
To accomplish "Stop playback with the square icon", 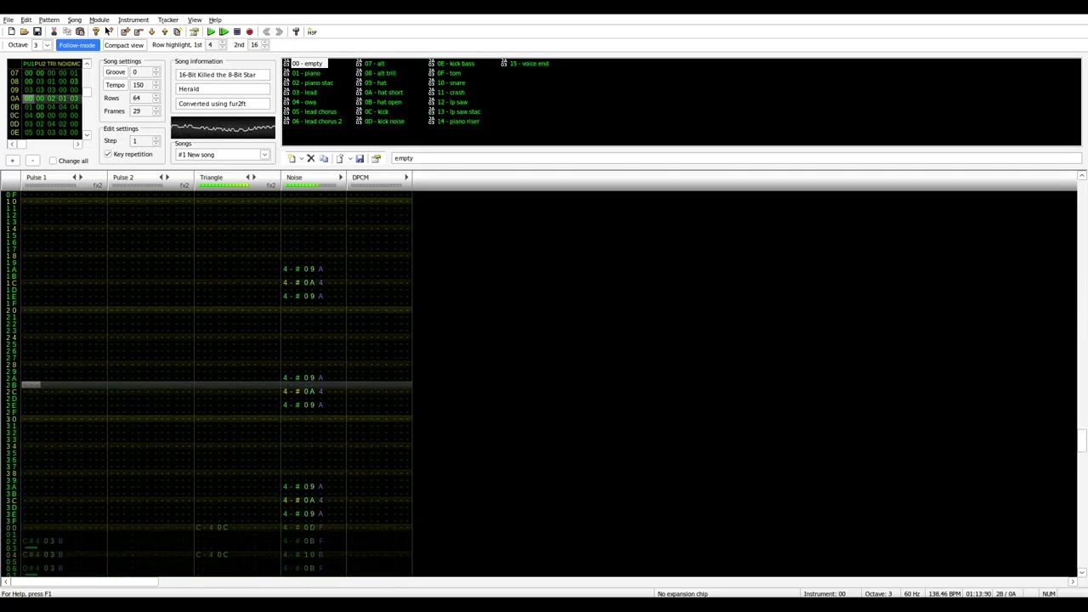I will pyautogui.click(x=236, y=31).
